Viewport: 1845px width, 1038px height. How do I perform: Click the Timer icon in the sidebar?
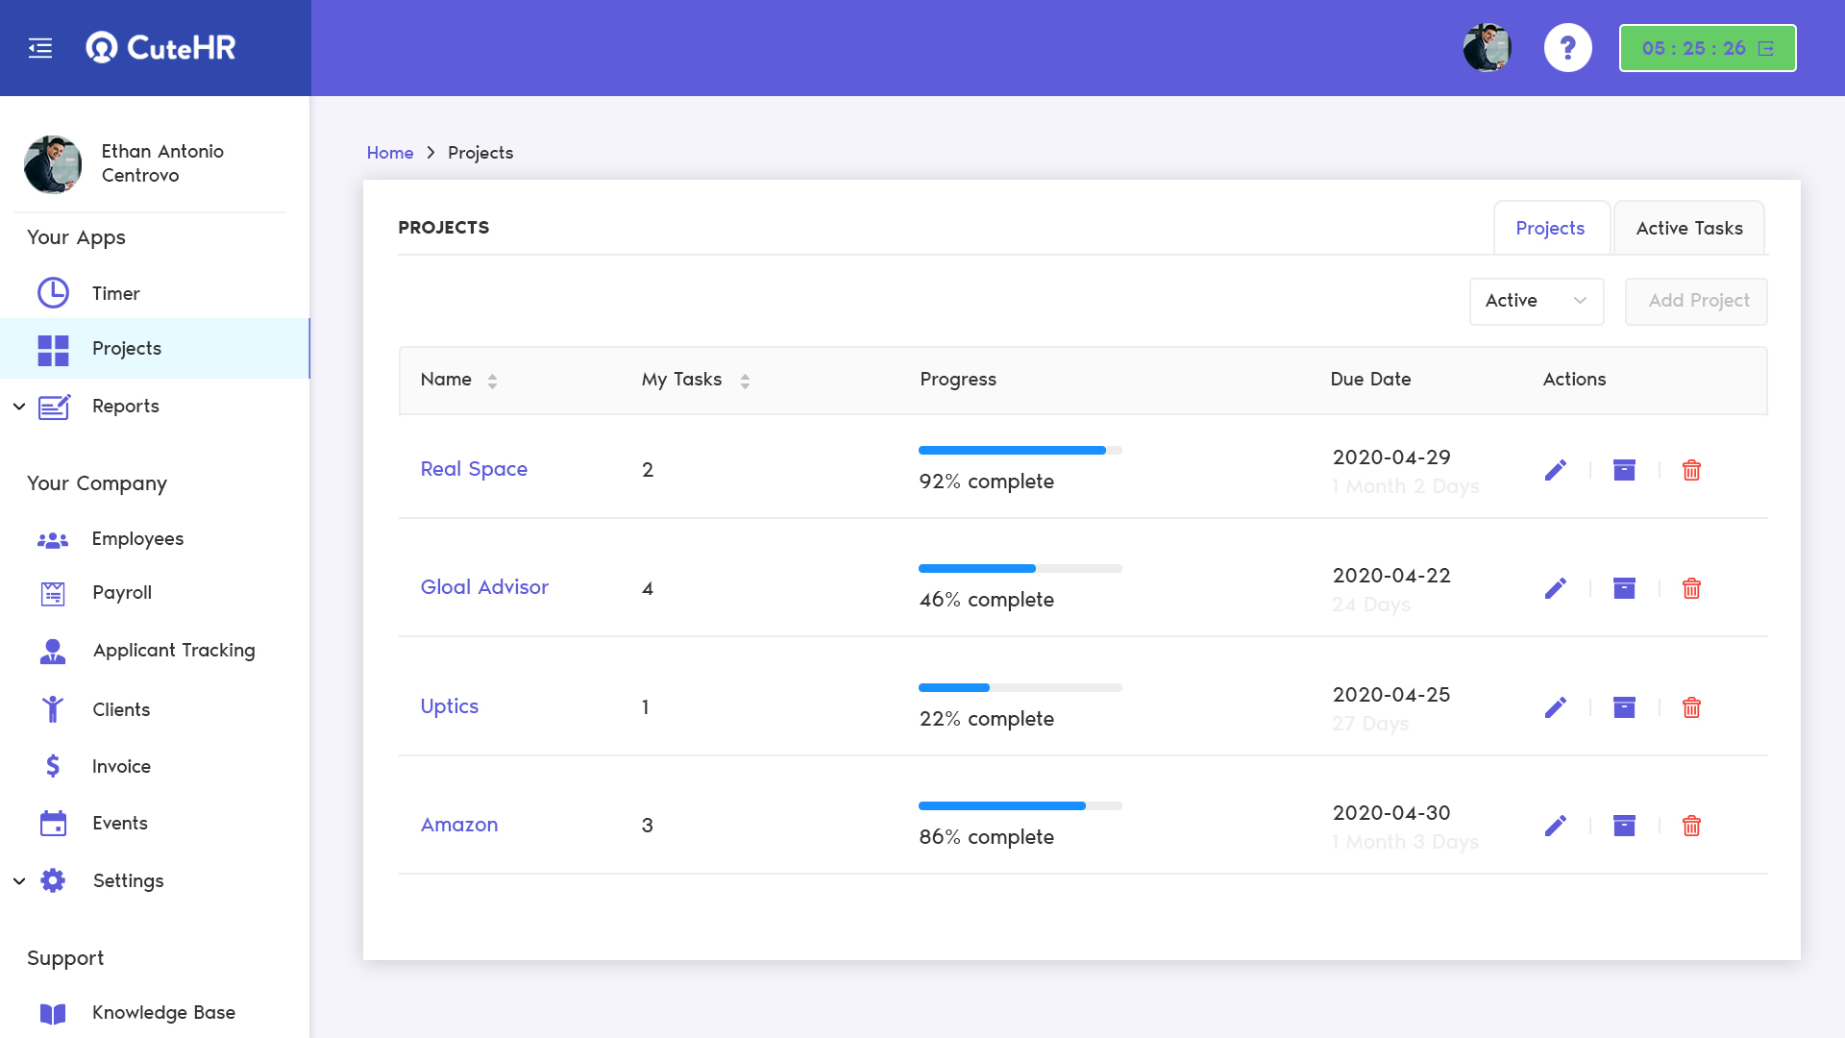point(53,293)
